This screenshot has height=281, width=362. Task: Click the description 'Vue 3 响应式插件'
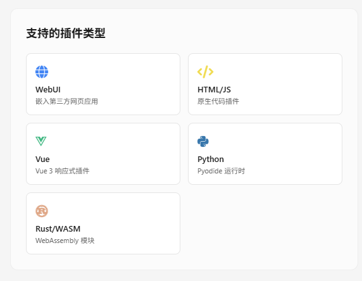tap(62, 171)
